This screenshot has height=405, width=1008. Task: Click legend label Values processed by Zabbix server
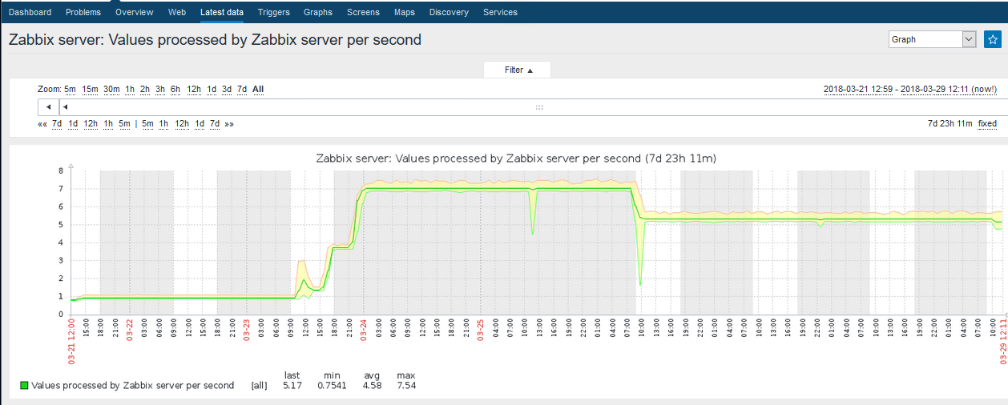pos(133,386)
